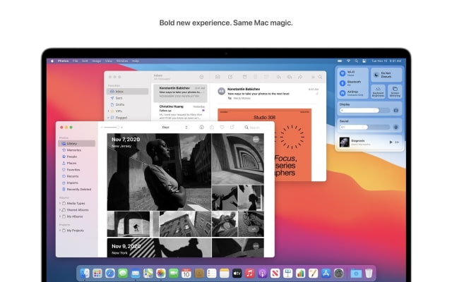This screenshot has width=452, height=282.
Task: Expand My Projects in Photos sidebar
Action: [60, 231]
